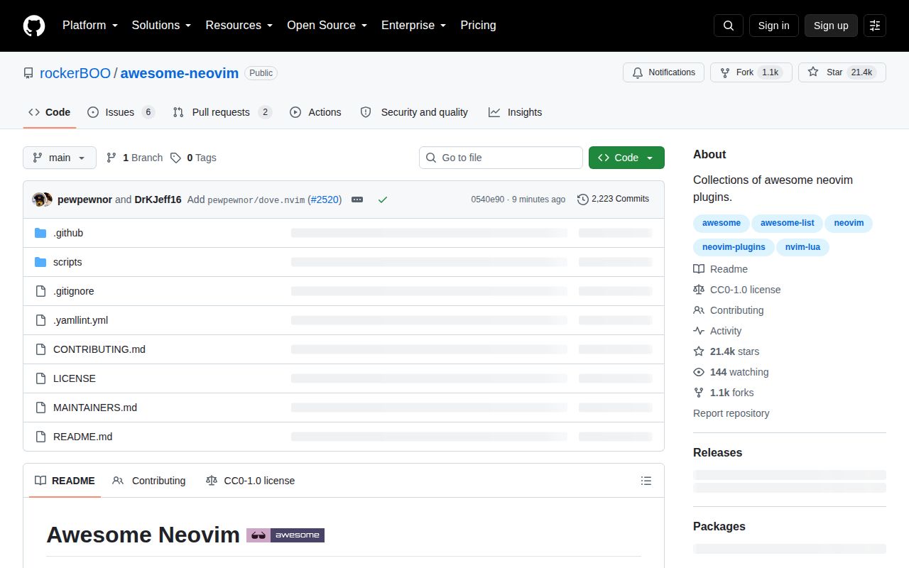Image resolution: width=909 pixels, height=568 pixels.
Task: Select the README tab in file viewer
Action: point(65,481)
